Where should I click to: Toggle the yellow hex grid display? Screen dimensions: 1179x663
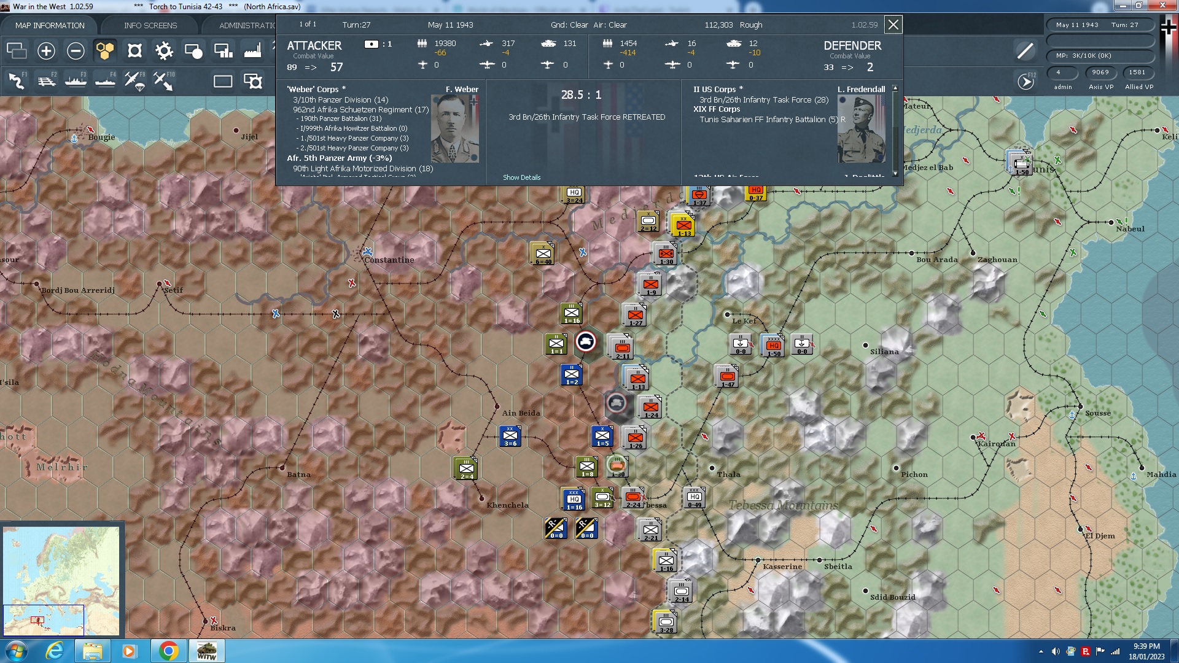[105, 51]
